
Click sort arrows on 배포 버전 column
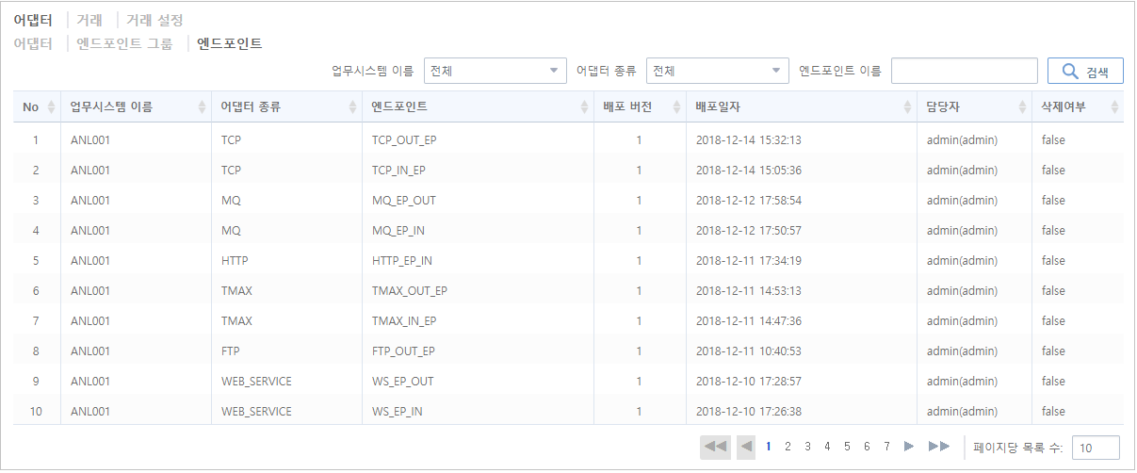[676, 107]
